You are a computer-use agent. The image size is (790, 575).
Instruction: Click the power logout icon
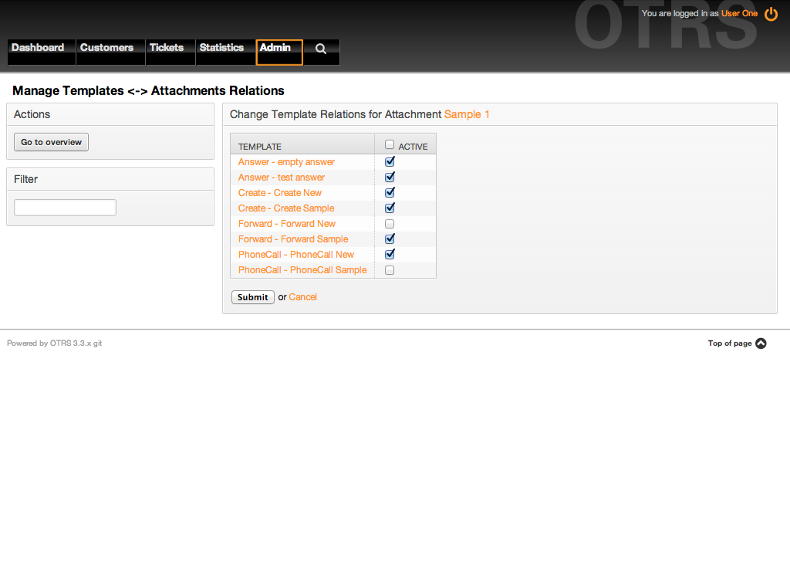771,14
